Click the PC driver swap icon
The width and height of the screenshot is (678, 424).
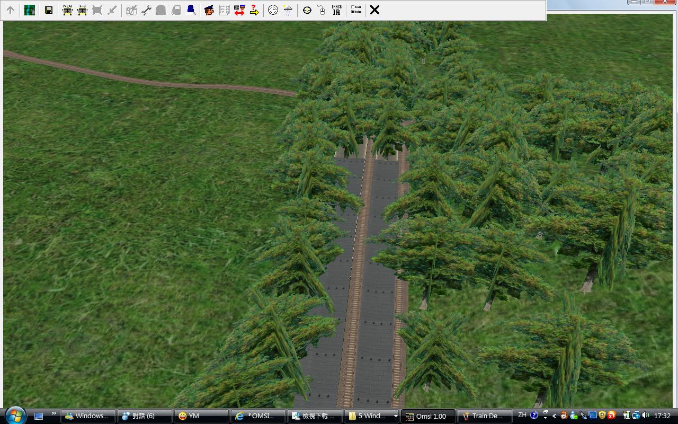point(239,10)
